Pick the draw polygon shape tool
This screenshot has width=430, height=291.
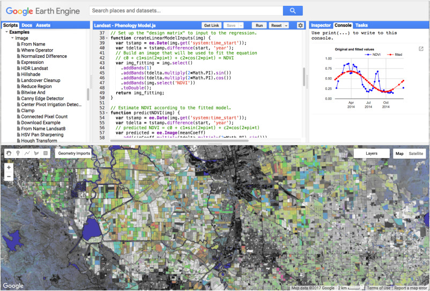coord(36,153)
